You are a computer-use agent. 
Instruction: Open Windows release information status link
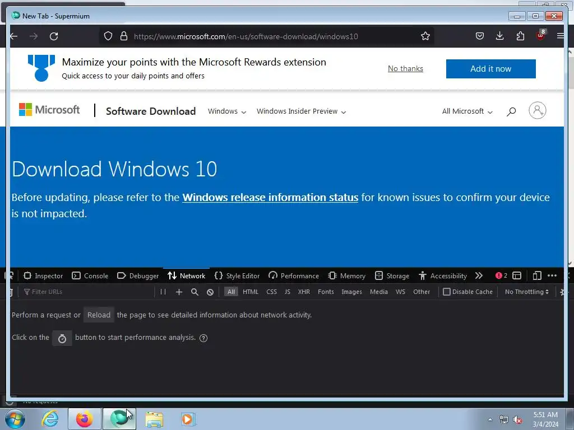click(x=270, y=198)
